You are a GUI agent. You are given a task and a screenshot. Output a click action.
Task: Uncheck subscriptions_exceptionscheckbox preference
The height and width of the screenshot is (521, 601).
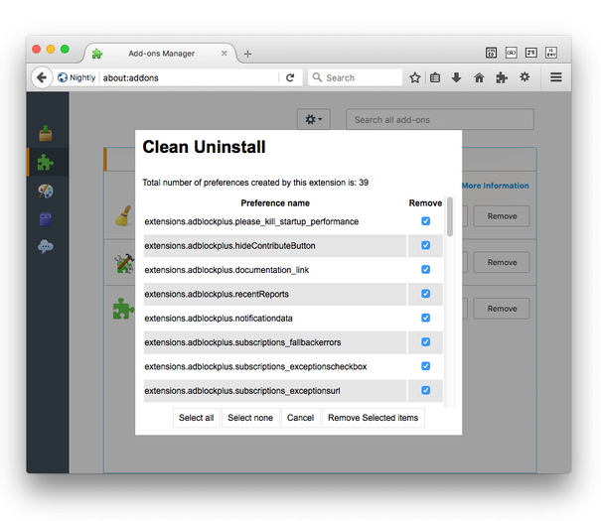click(425, 365)
